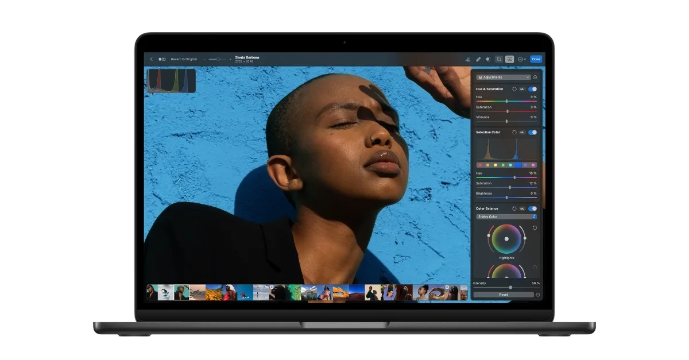The width and height of the screenshot is (689, 360).
Task: Reset Selective Color adjustment
Action: (514, 132)
